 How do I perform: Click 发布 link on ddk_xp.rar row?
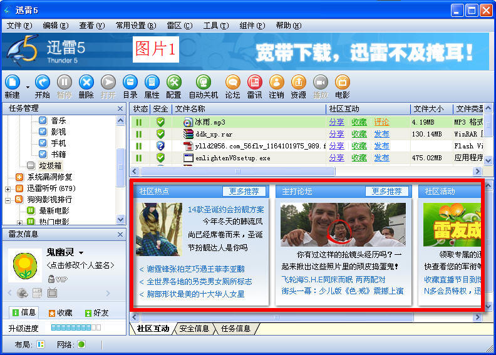381,134
